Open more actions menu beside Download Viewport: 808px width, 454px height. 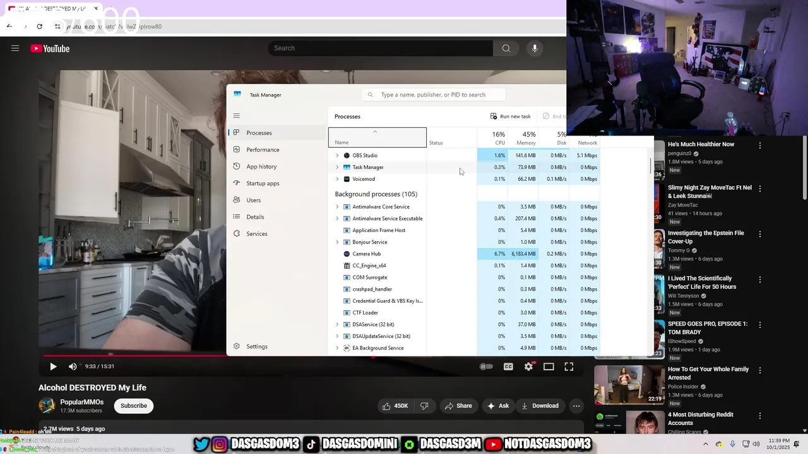coord(576,405)
